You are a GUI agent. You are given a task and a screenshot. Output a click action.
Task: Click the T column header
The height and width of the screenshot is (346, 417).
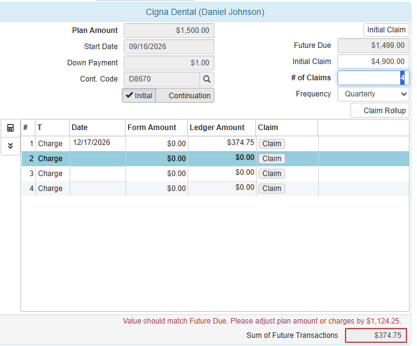point(52,128)
